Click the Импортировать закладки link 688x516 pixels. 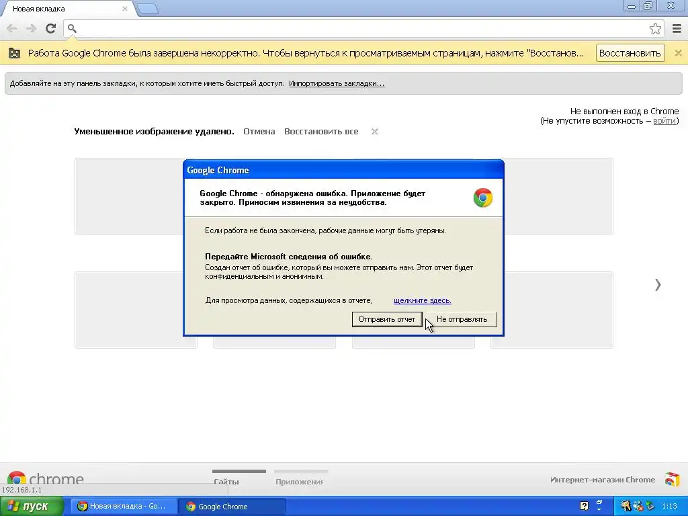337,83
